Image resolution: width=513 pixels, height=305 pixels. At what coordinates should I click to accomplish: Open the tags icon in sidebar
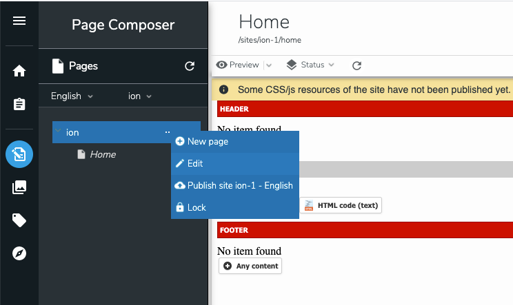(19, 220)
